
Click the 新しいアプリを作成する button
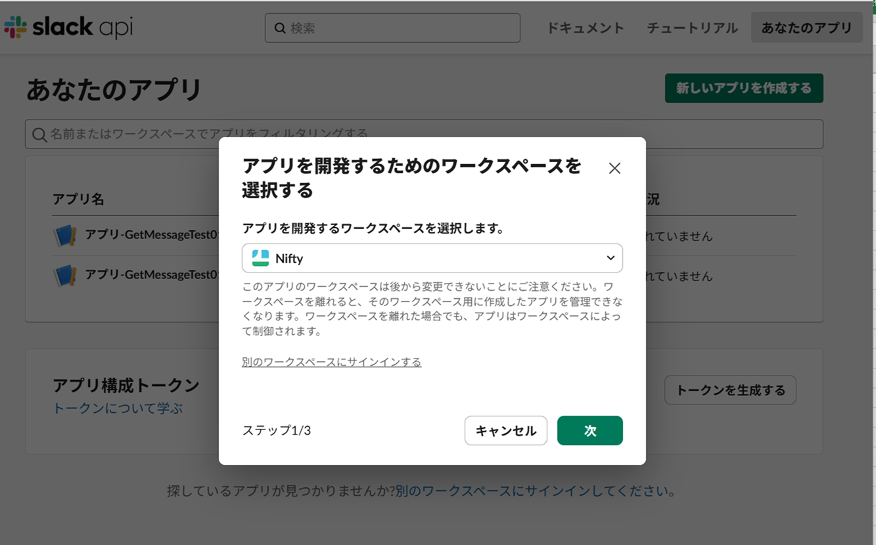coord(744,87)
